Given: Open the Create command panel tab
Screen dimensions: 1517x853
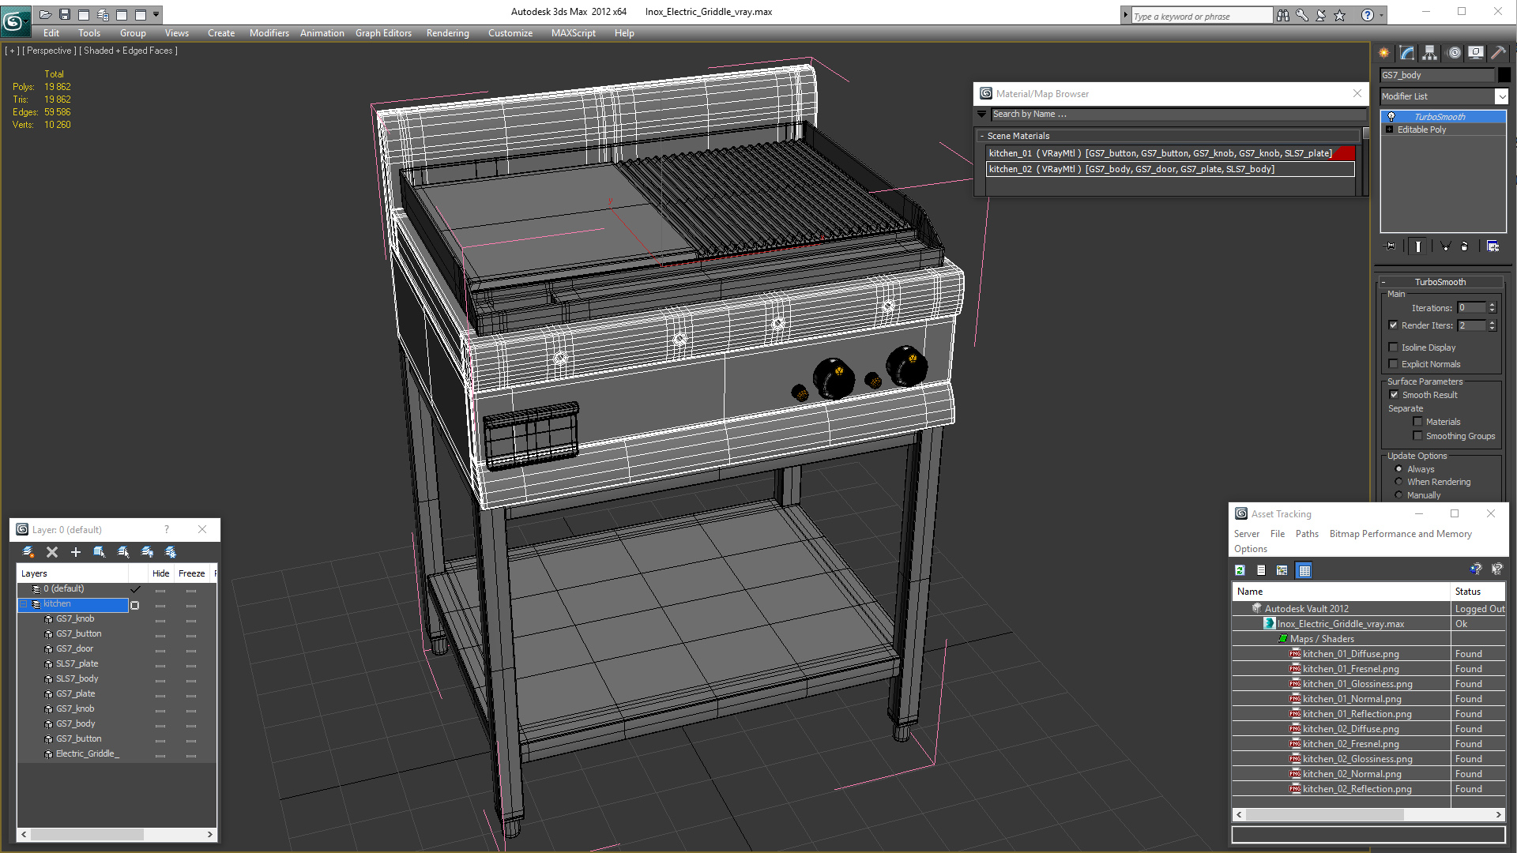Looking at the screenshot, I should (x=1384, y=53).
